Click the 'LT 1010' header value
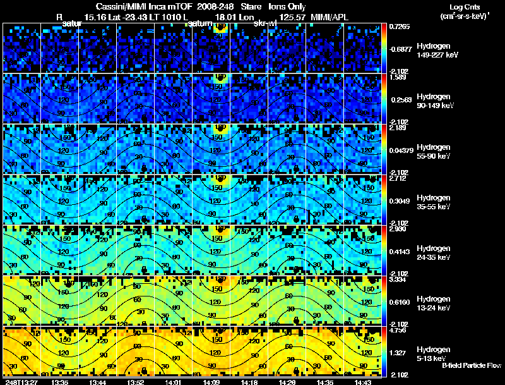The width and height of the screenshot is (505, 385). [167, 17]
